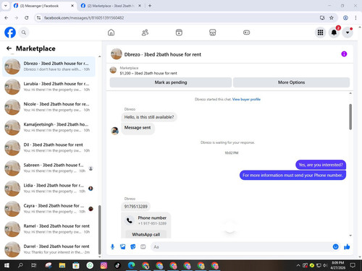362x271 pixels.
Task: Open the Reels video icon in top navigation
Action: (x=179, y=33)
